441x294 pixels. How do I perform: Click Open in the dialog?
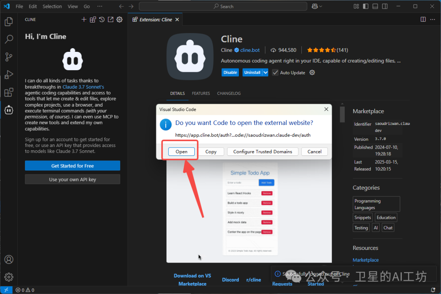pos(181,151)
